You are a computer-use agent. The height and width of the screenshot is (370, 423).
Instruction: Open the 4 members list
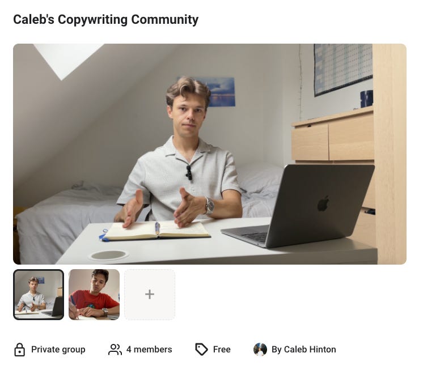149,350
